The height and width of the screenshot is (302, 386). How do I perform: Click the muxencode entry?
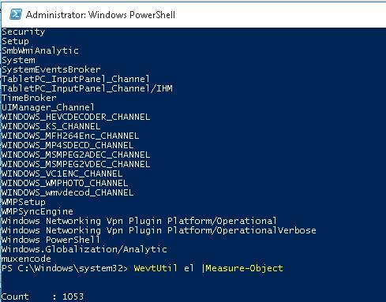tap(26, 259)
